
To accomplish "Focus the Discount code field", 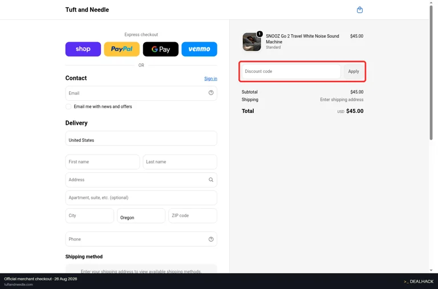I will pos(291,71).
